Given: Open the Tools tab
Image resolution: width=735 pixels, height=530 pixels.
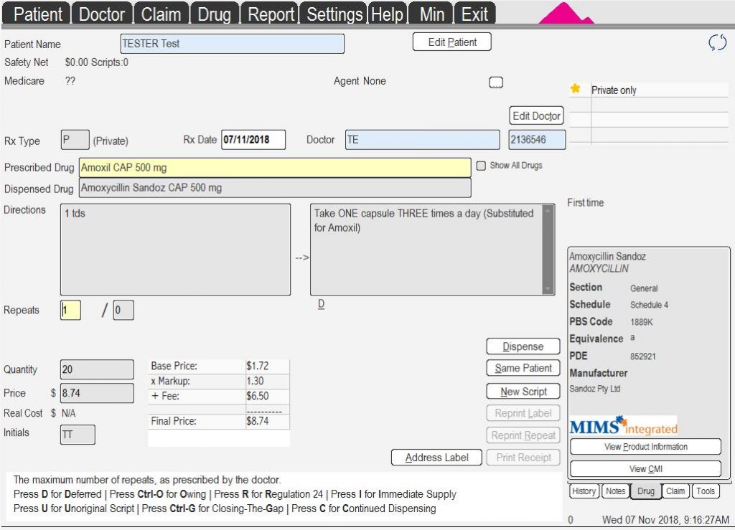Looking at the screenshot, I should (x=706, y=491).
